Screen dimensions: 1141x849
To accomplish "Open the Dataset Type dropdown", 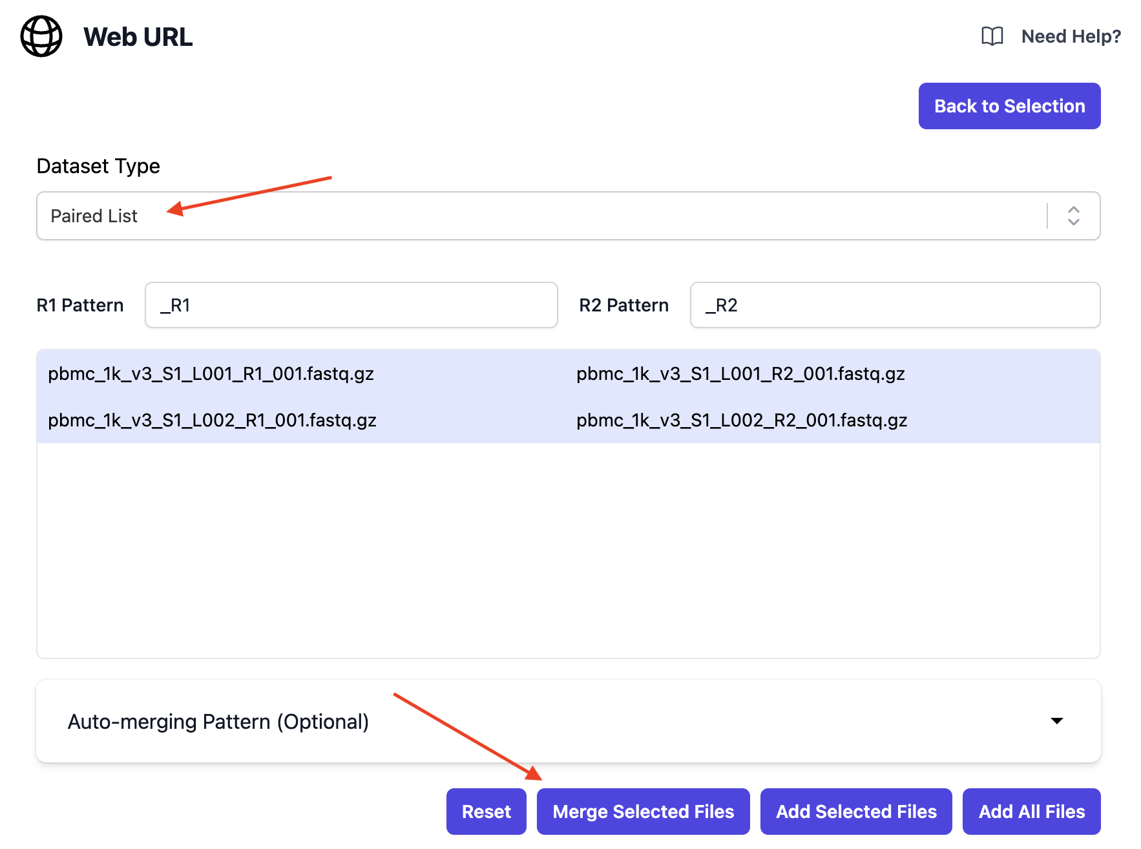I will coord(569,216).
